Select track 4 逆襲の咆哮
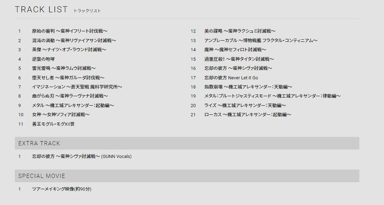The width and height of the screenshot is (384, 205). tap(43, 59)
